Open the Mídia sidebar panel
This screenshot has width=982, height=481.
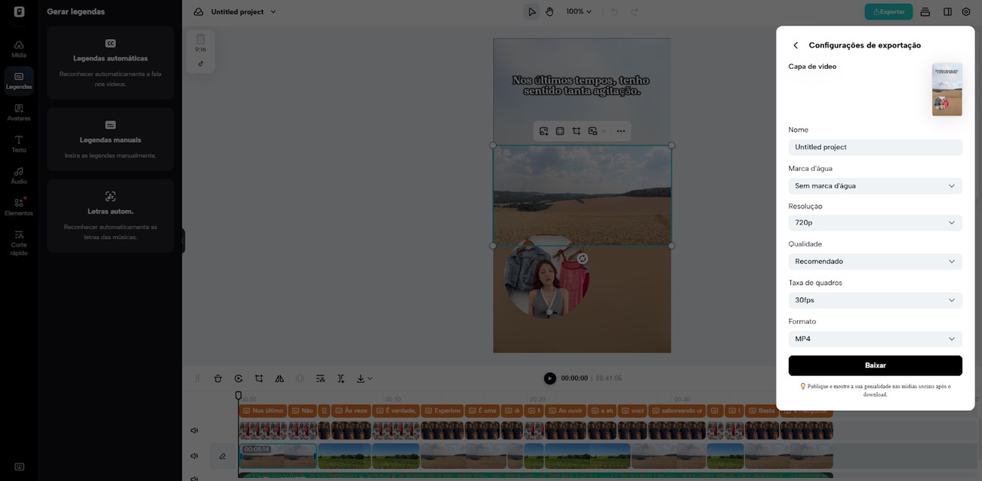click(x=18, y=49)
